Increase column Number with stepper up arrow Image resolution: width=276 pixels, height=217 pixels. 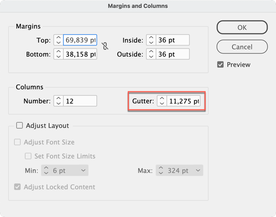[58, 98]
